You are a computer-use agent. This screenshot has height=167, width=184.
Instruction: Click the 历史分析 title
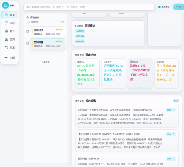(35, 17)
